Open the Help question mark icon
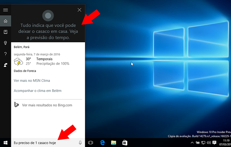Screen dimensions: 231x147 pyautogui.click(x=5, y=54)
